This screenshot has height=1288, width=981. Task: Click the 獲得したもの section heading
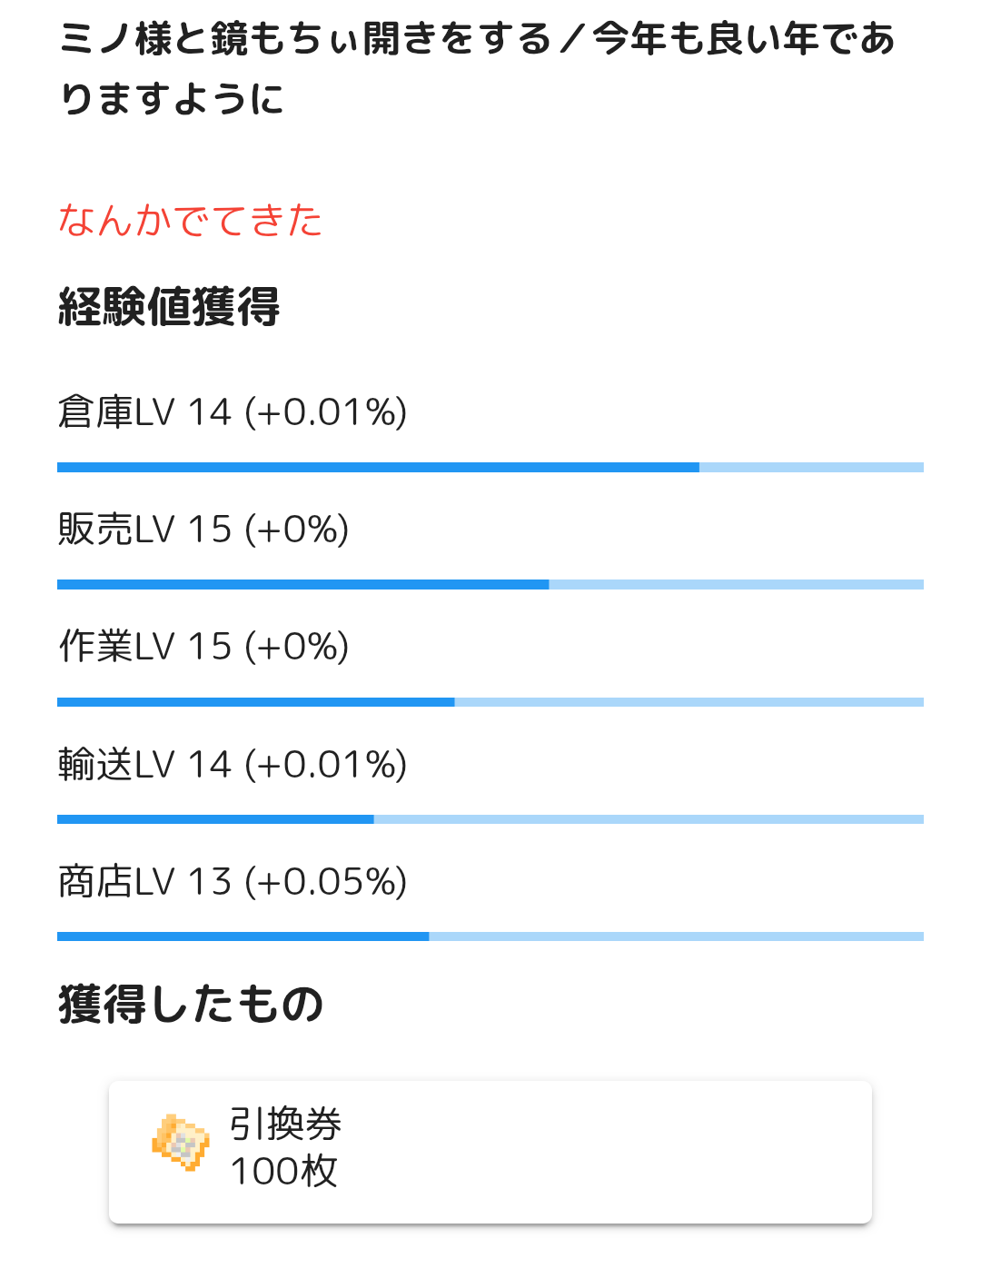(x=191, y=1005)
